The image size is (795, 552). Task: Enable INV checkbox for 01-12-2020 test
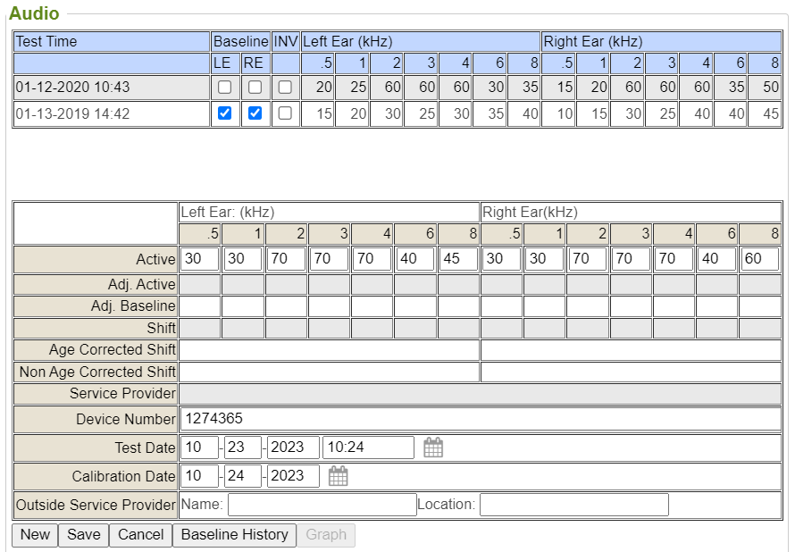coord(285,88)
